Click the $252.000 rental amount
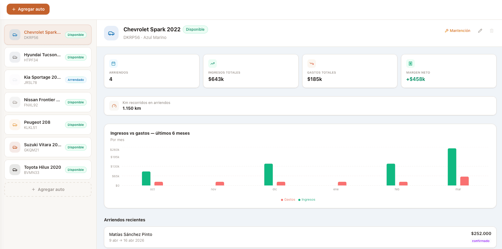Image resolution: width=502 pixels, height=249 pixels. point(481,233)
